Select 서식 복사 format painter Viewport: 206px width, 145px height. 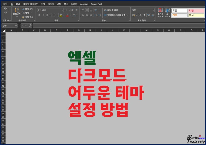pos(28,17)
